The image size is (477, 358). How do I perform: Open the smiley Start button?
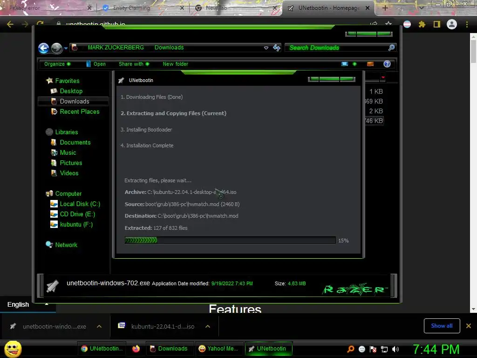(x=13, y=349)
